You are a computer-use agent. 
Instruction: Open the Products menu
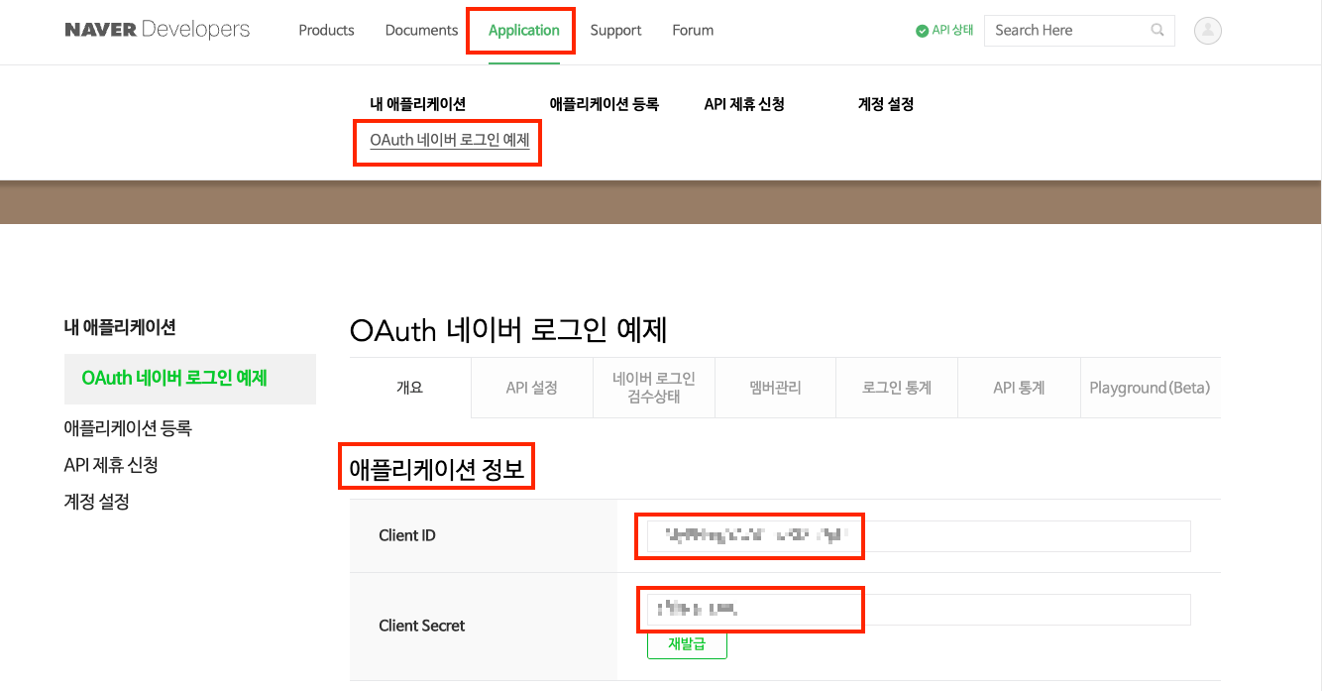click(326, 30)
